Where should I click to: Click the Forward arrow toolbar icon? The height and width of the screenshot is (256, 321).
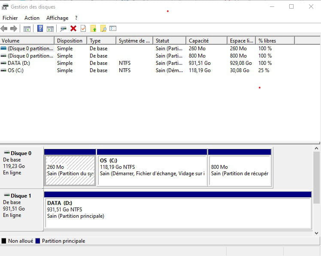click(x=14, y=28)
